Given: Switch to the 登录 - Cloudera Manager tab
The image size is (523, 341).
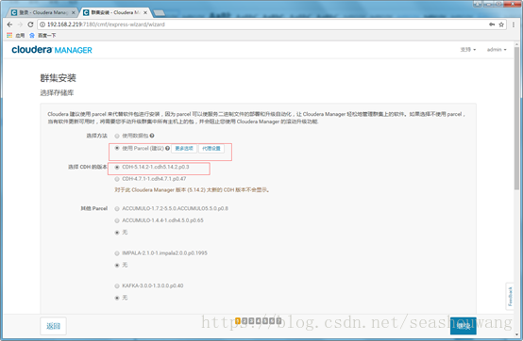Looking at the screenshot, I should [x=42, y=12].
